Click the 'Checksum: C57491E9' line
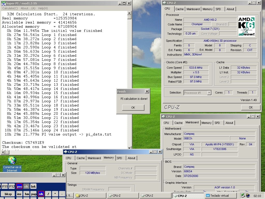This screenshot has width=265, height=199. 23,143
